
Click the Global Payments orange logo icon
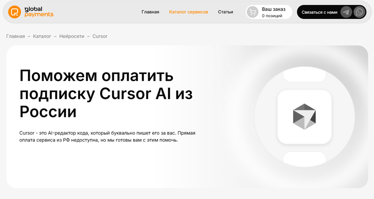point(14,12)
